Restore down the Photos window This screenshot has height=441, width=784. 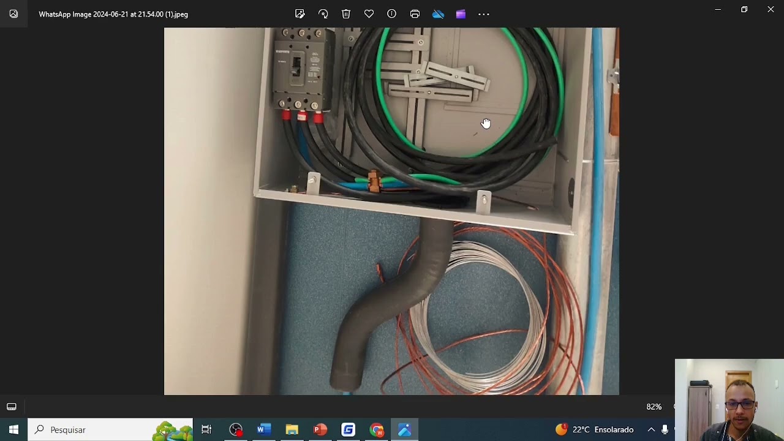(744, 9)
